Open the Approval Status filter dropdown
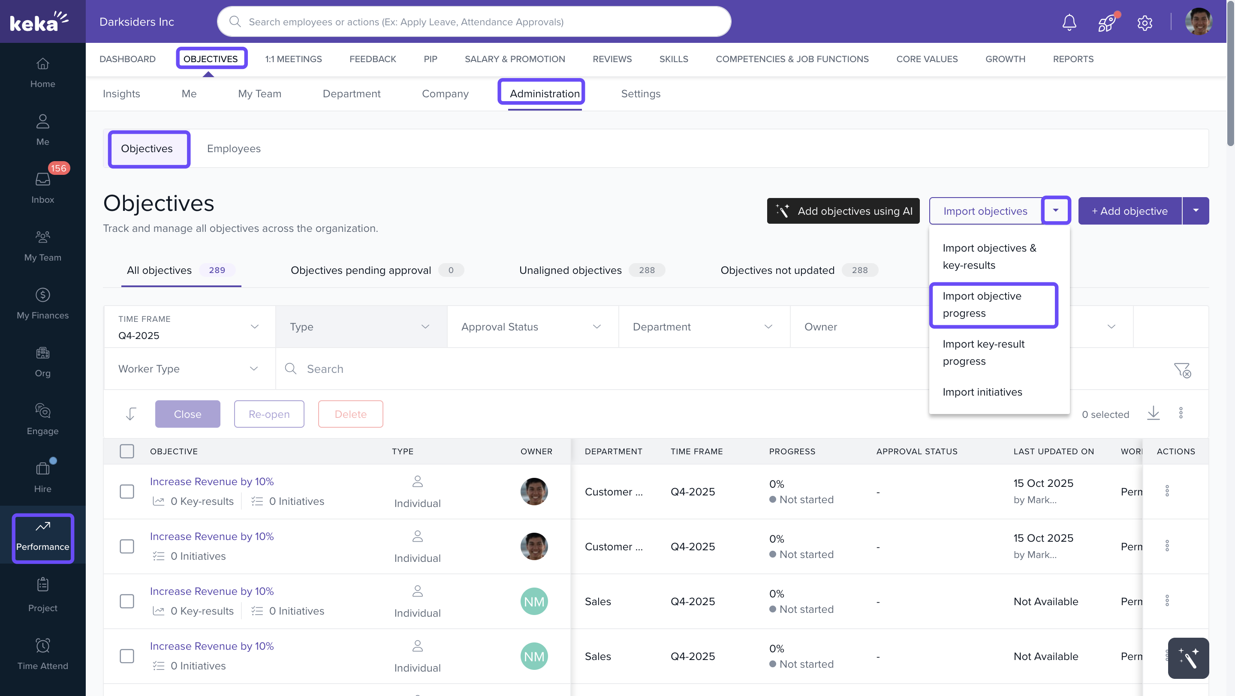This screenshot has width=1235, height=696. coord(532,327)
